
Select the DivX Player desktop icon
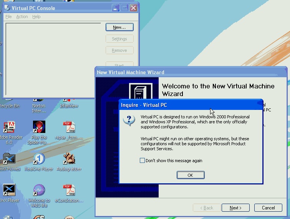[9, 190]
